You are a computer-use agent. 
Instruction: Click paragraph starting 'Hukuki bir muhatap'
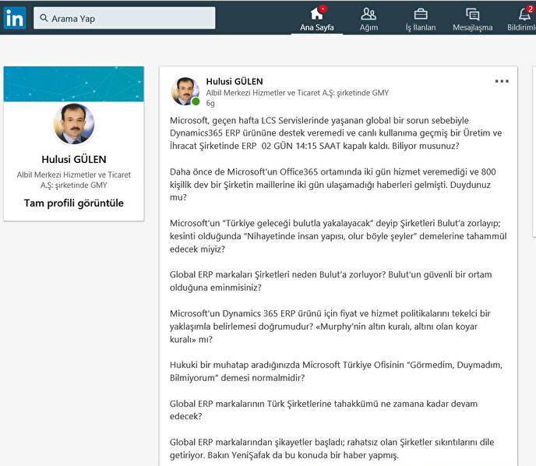point(336,371)
